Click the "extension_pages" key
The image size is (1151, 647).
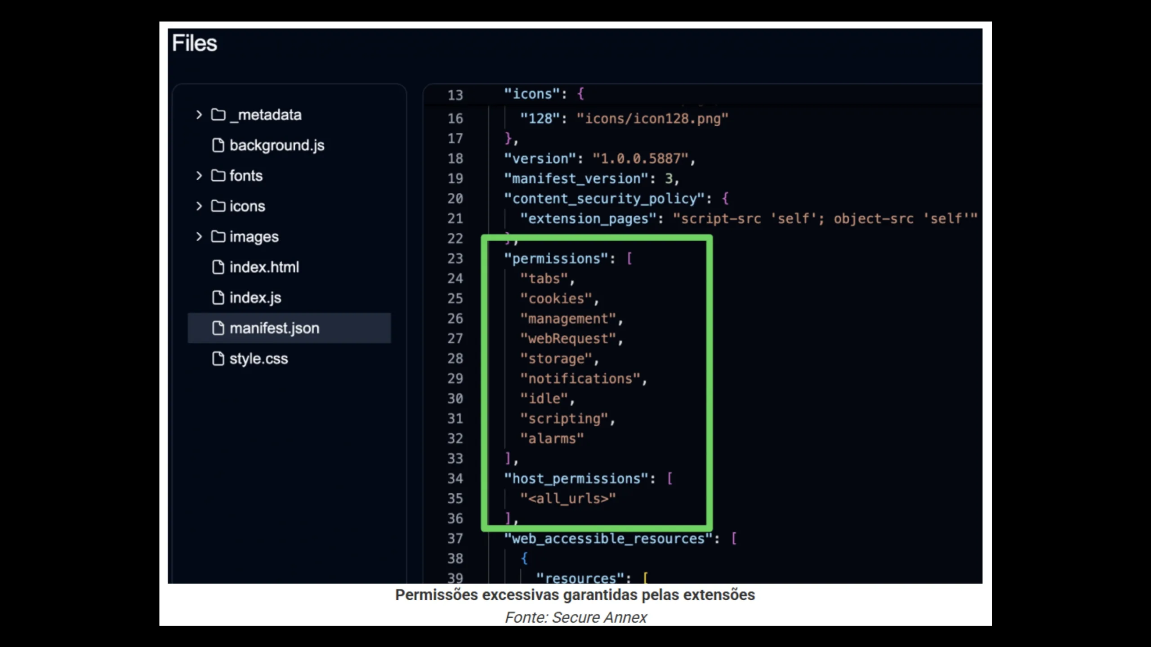[x=588, y=219]
